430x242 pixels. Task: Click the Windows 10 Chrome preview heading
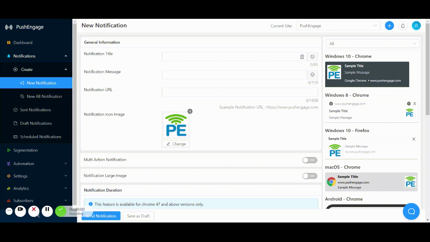348,56
